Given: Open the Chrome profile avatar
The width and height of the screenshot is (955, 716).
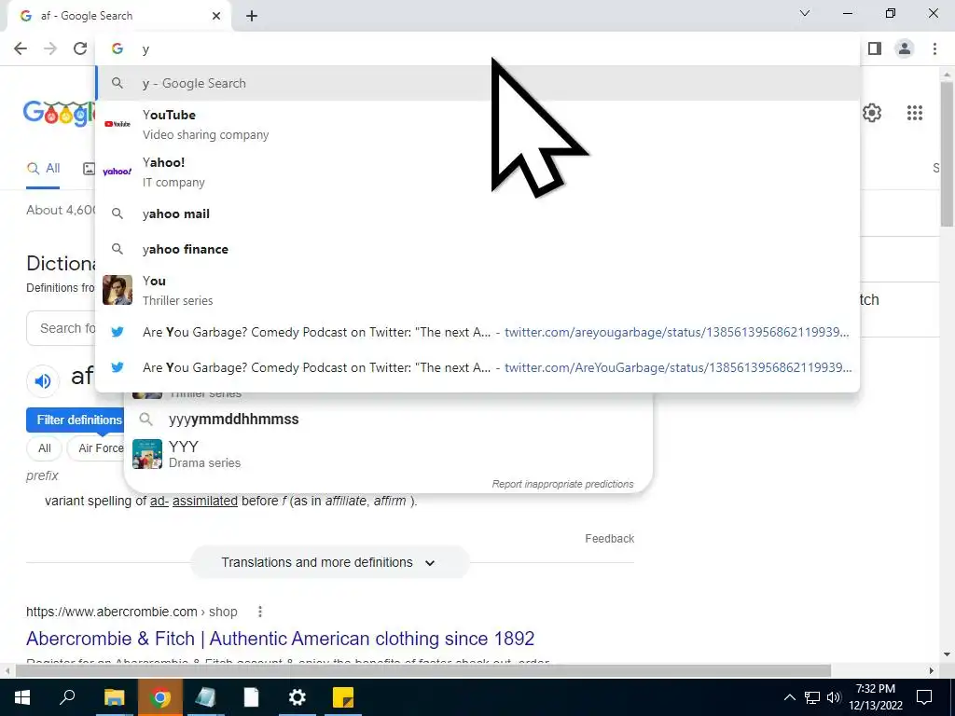Looking at the screenshot, I should pyautogui.click(x=905, y=48).
